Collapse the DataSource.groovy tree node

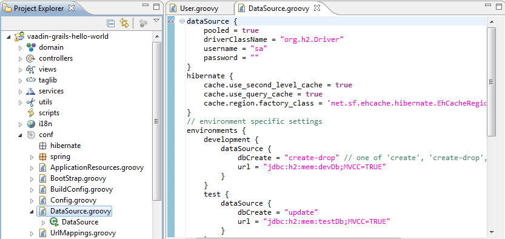point(32,212)
